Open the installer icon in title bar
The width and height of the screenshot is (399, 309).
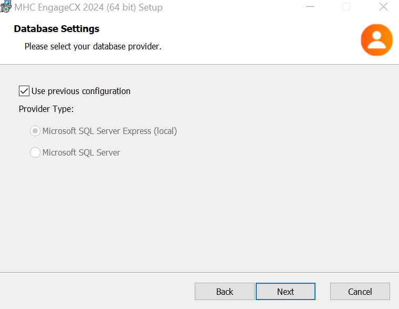tap(5, 6)
